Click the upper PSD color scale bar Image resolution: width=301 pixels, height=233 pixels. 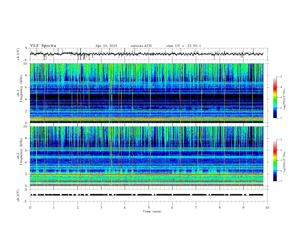pos(275,97)
